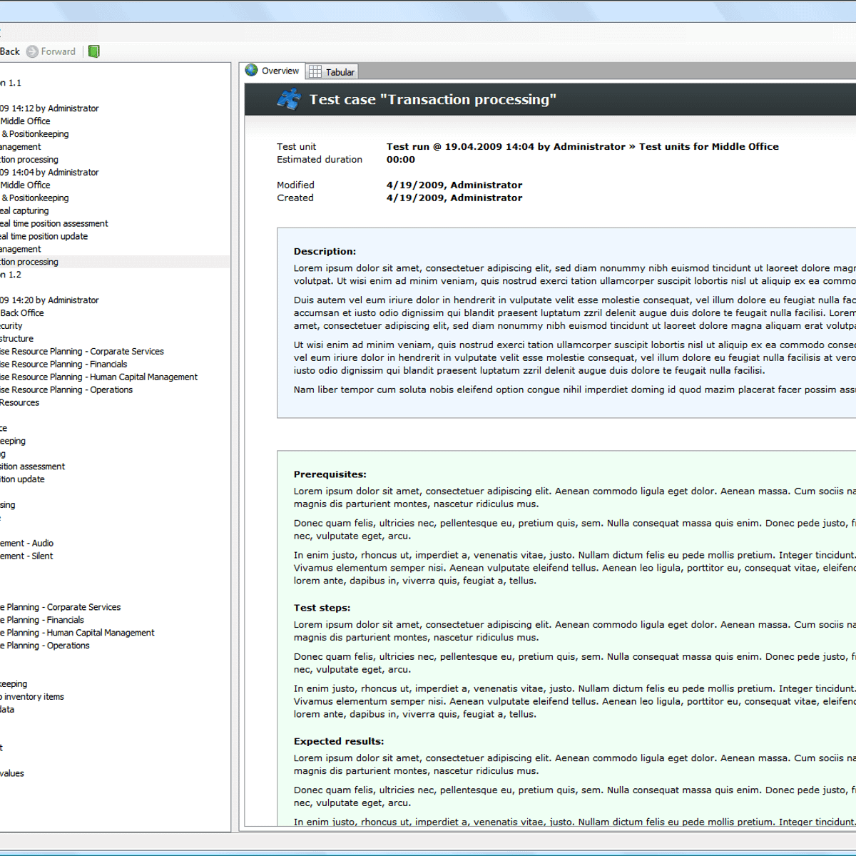
Task: Select tree row ending in '1.2'
Action: pos(11,275)
